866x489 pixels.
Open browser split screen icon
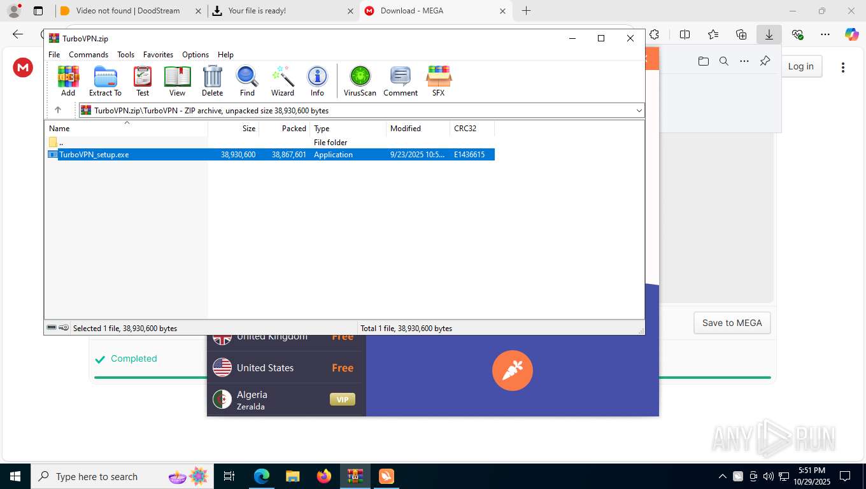(x=685, y=34)
